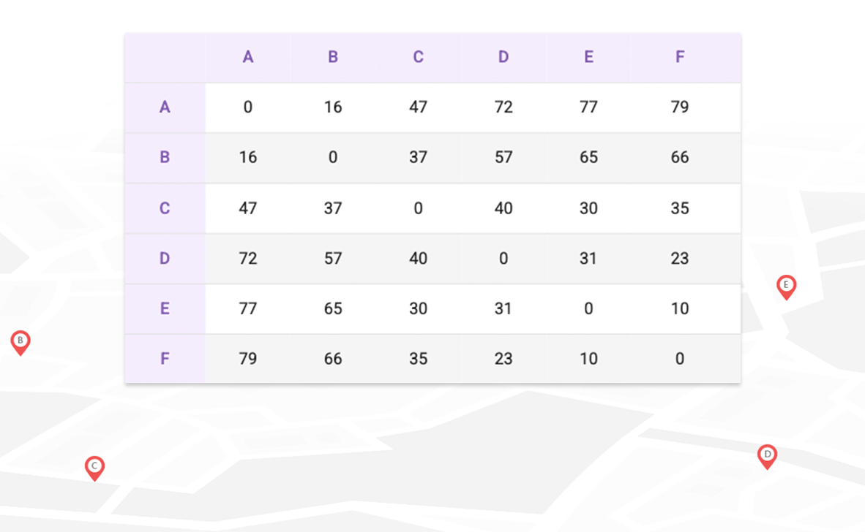Select the cell with value 10 in row E
Viewport: 865px width, 532px height.
(680, 308)
